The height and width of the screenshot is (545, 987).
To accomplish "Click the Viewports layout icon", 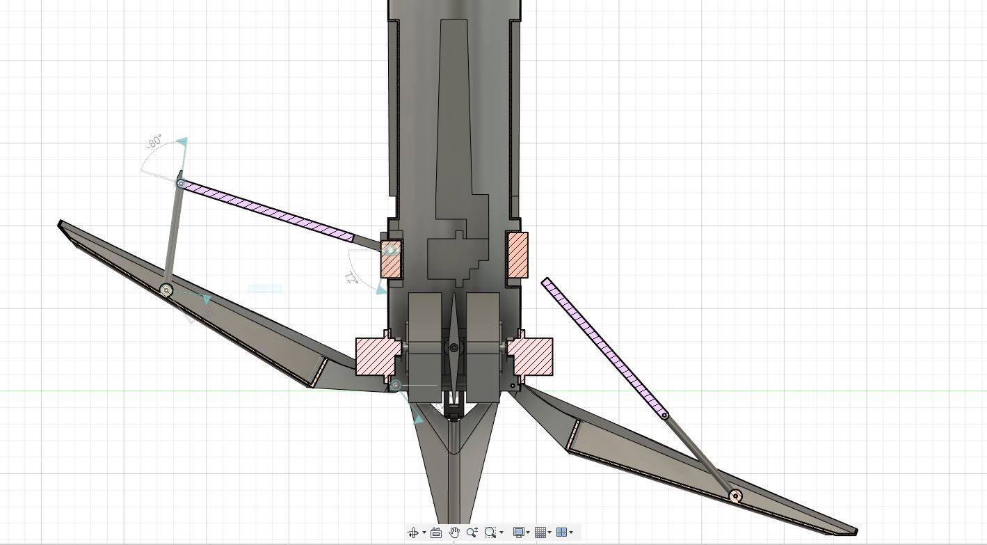I will 562,532.
